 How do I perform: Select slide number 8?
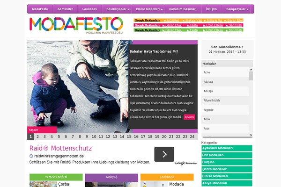point(80,137)
